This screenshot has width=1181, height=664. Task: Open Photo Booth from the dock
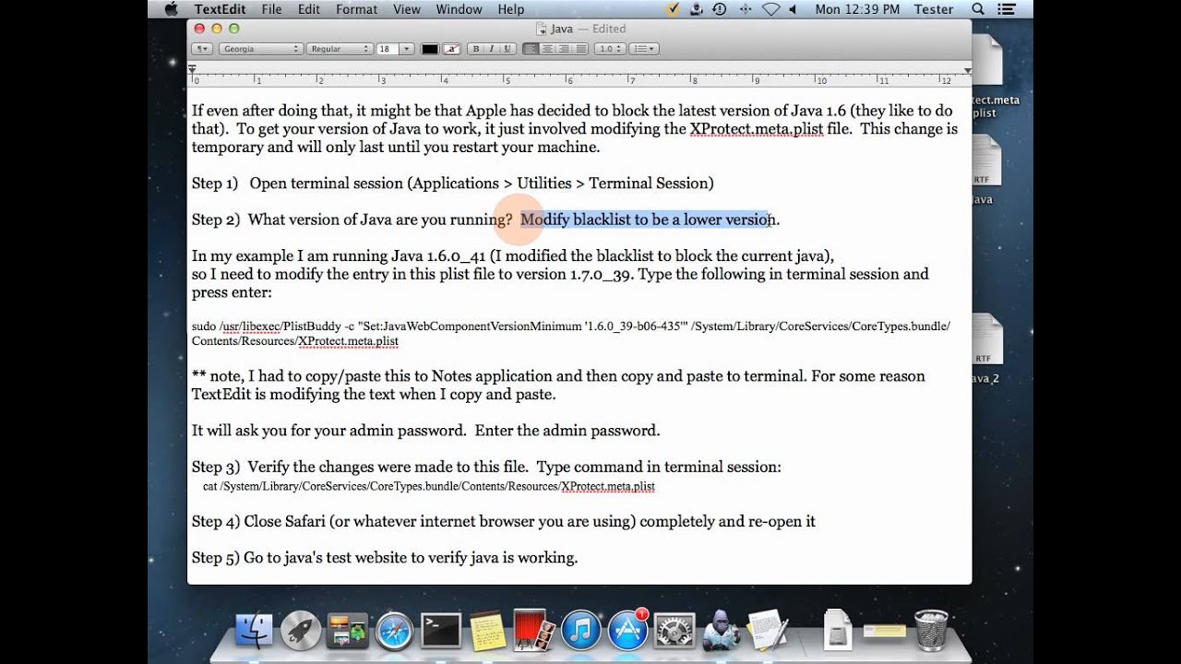pyautogui.click(x=534, y=631)
